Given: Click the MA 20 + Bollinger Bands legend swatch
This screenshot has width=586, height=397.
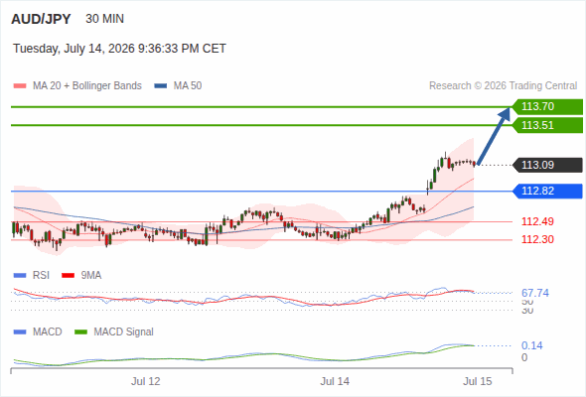Looking at the screenshot, I should pyautogui.click(x=20, y=86).
